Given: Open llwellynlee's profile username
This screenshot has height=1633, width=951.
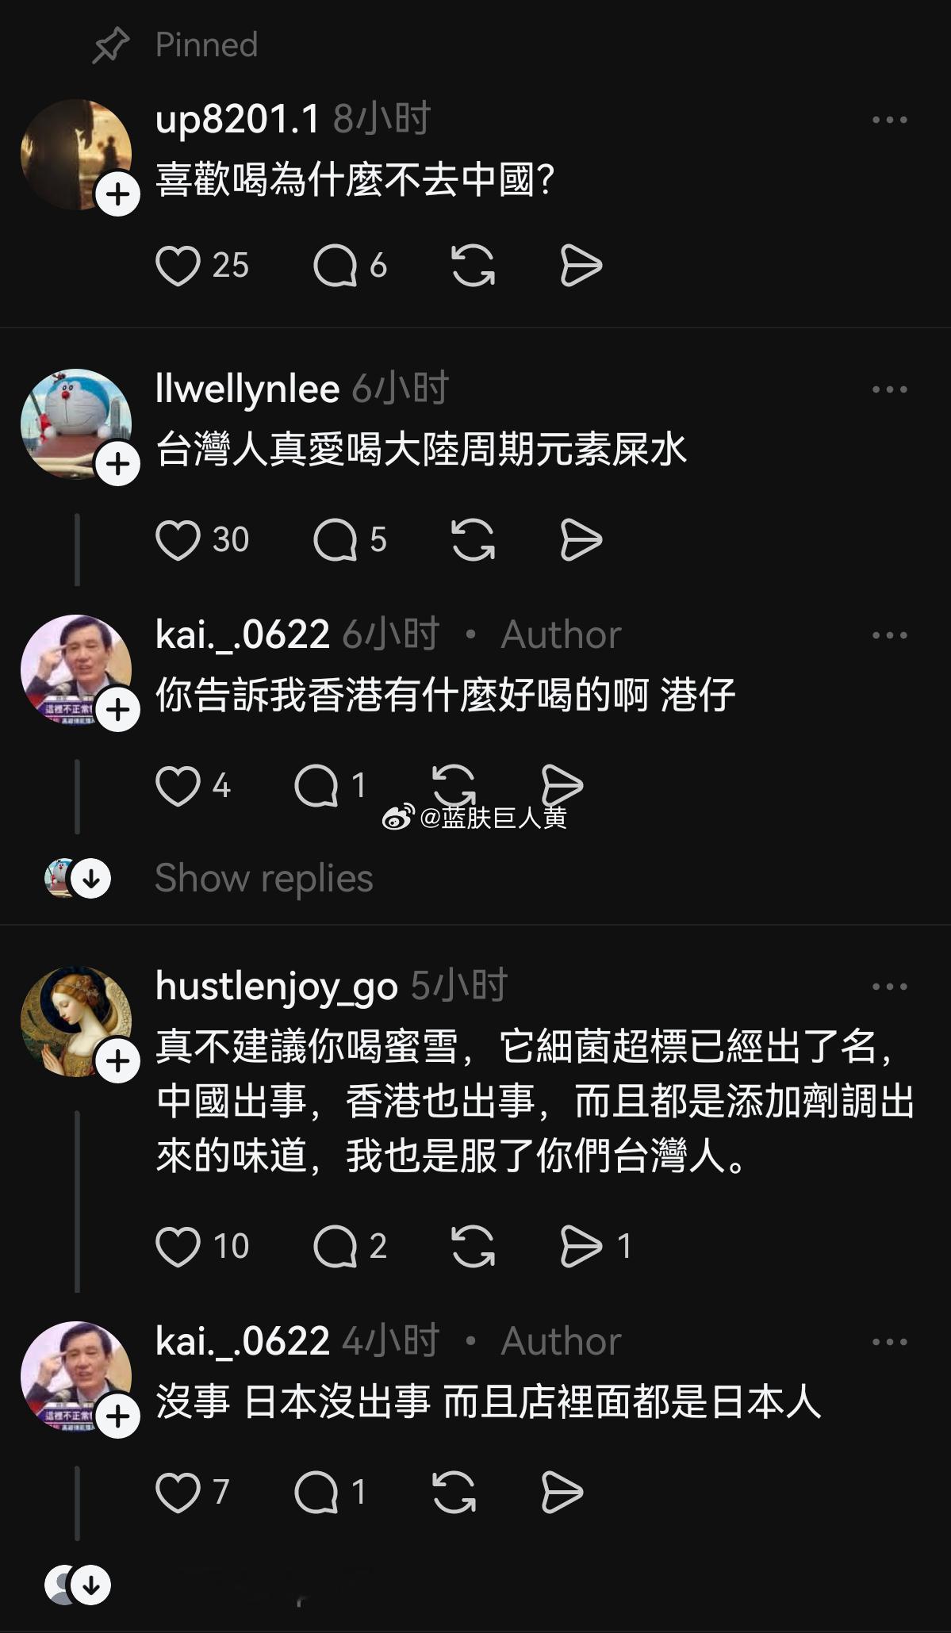Looking at the screenshot, I should [x=247, y=389].
